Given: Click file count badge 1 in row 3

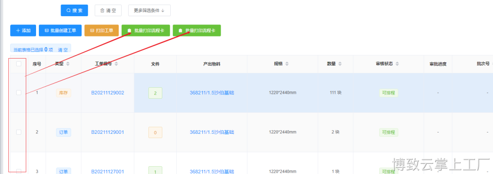Looking at the screenshot, I should pyautogui.click(x=155, y=170).
